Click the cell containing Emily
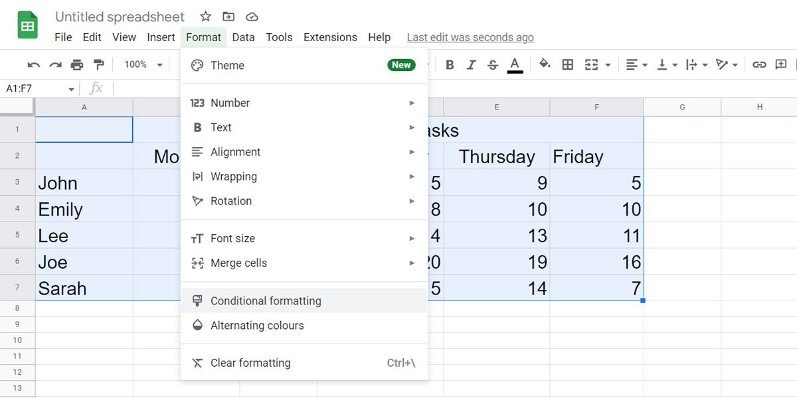Screen dimensions: 797x398 pyautogui.click(x=84, y=209)
